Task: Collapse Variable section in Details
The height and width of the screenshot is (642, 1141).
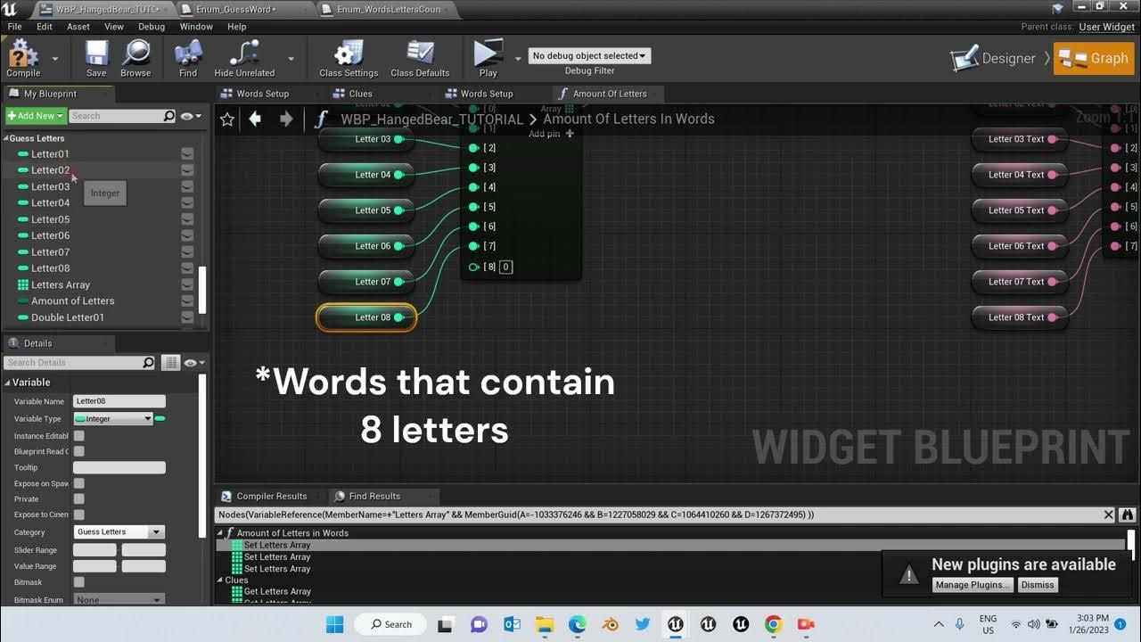Action: point(7,383)
